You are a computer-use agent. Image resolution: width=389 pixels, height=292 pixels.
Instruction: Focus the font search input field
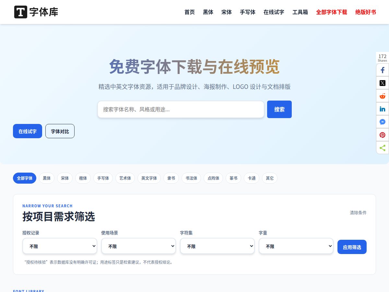pyautogui.click(x=181, y=109)
